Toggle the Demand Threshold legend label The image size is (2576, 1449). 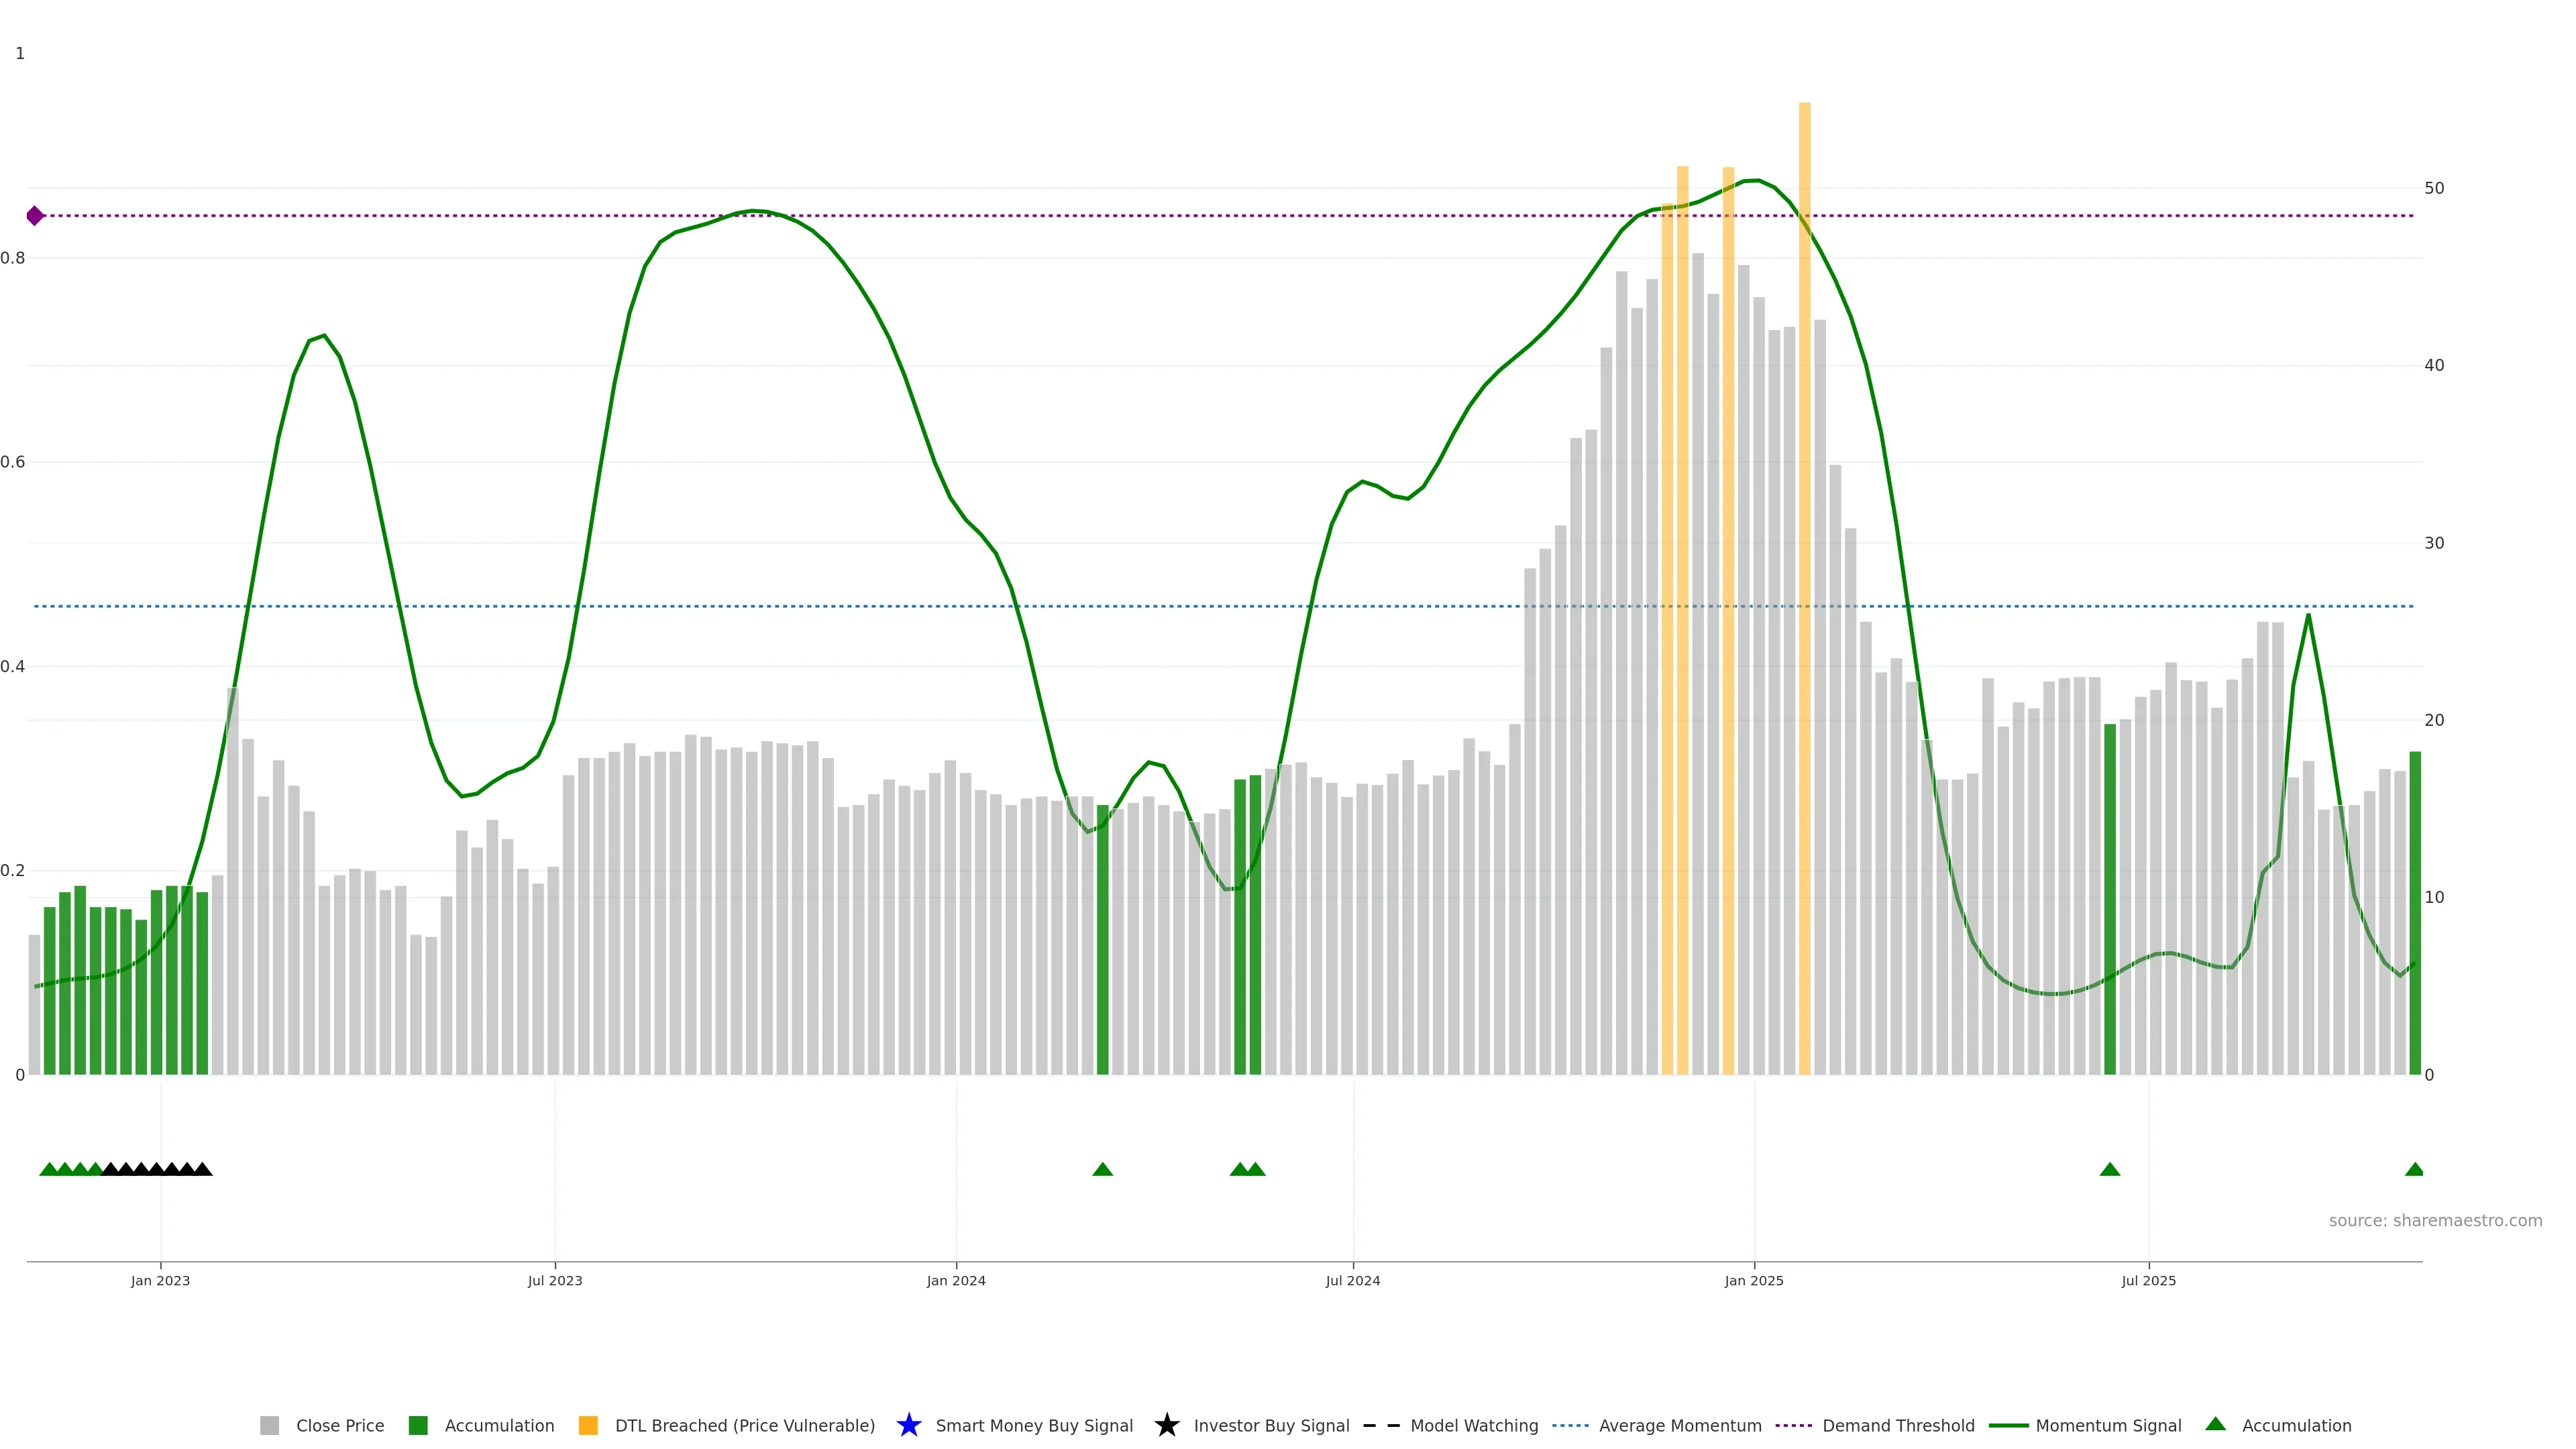(x=1898, y=1425)
